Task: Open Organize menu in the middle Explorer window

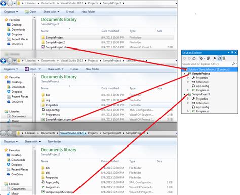Action: (11, 69)
